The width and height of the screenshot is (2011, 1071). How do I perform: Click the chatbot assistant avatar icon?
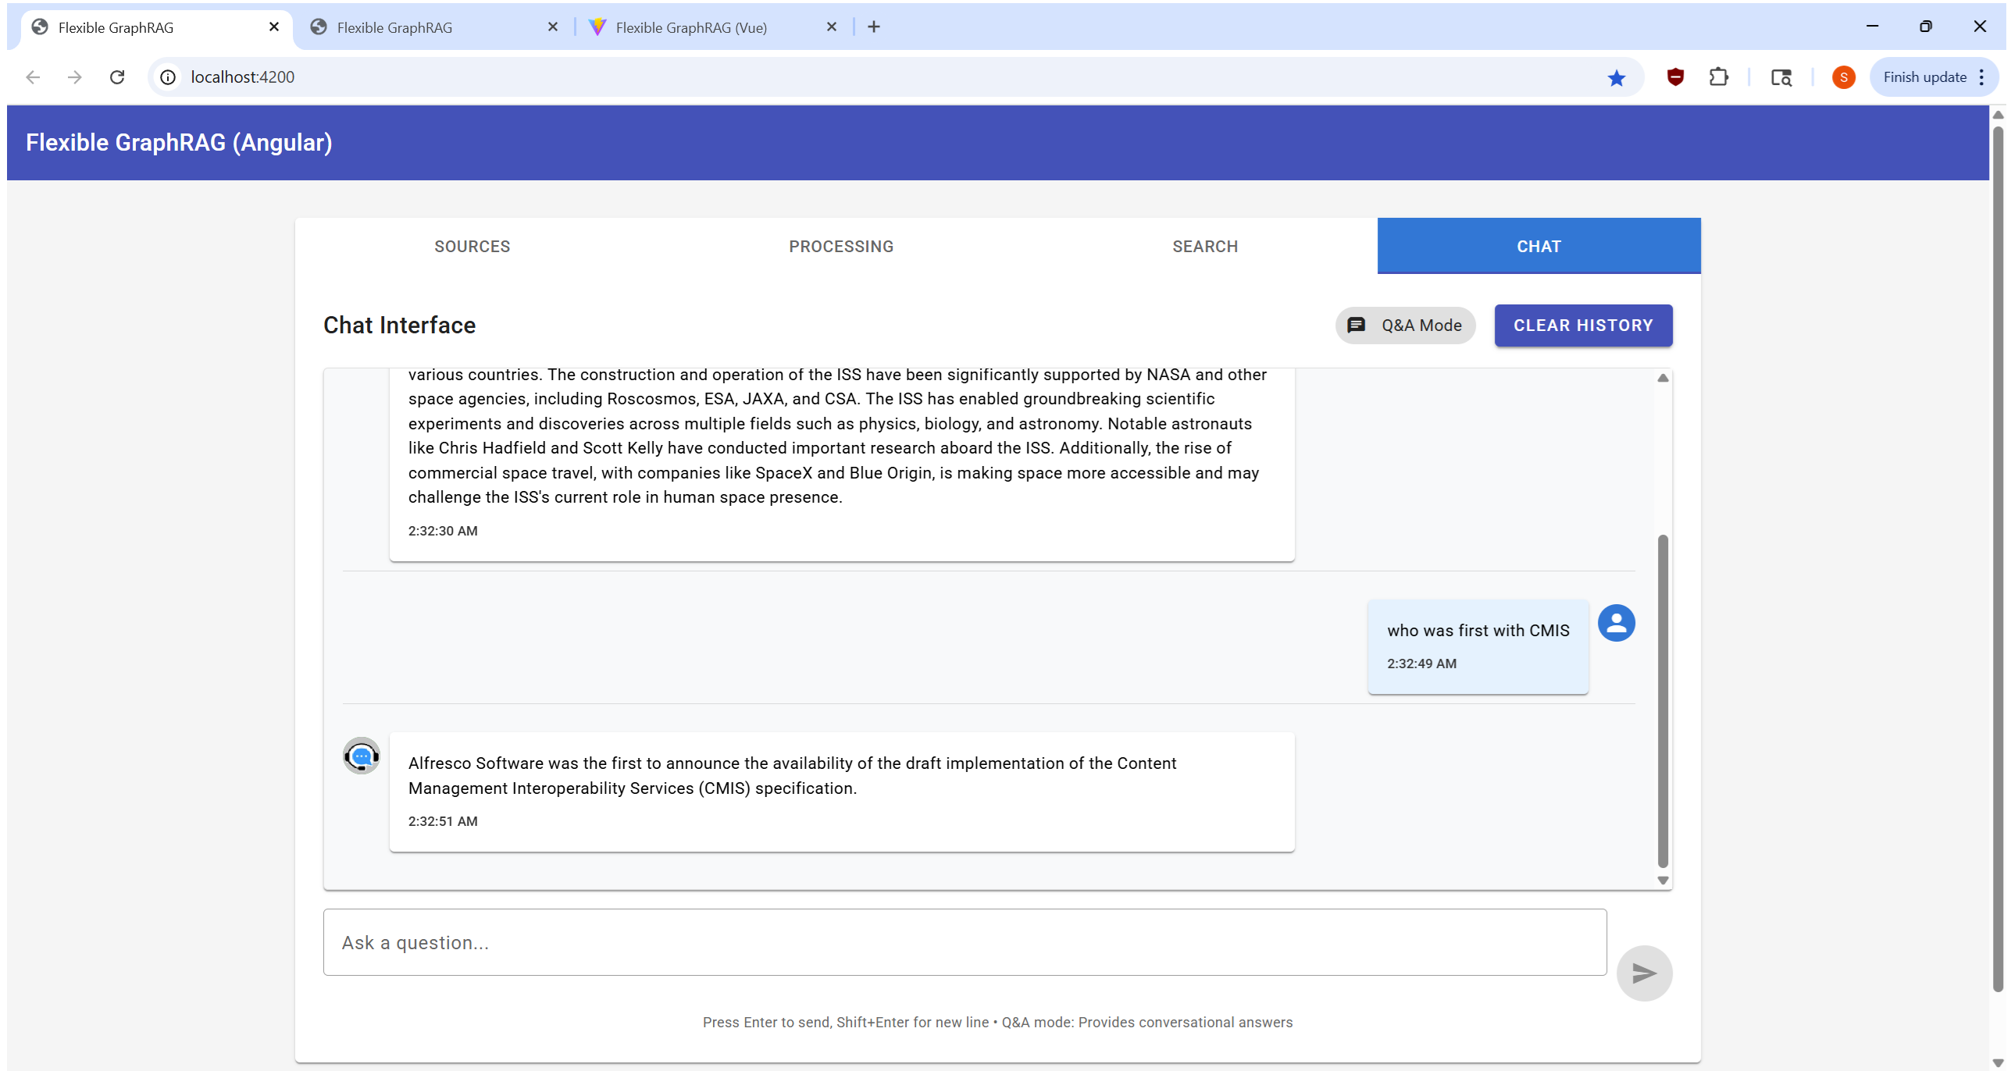(361, 756)
